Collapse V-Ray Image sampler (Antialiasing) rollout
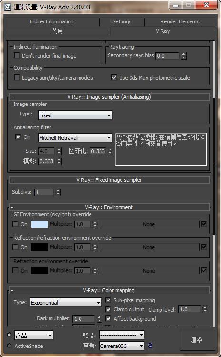 tap(109, 97)
